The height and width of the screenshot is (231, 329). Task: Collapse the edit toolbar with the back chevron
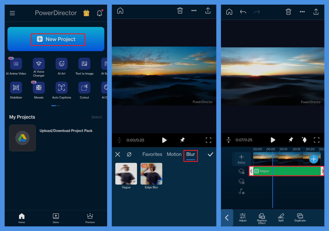coord(227,218)
